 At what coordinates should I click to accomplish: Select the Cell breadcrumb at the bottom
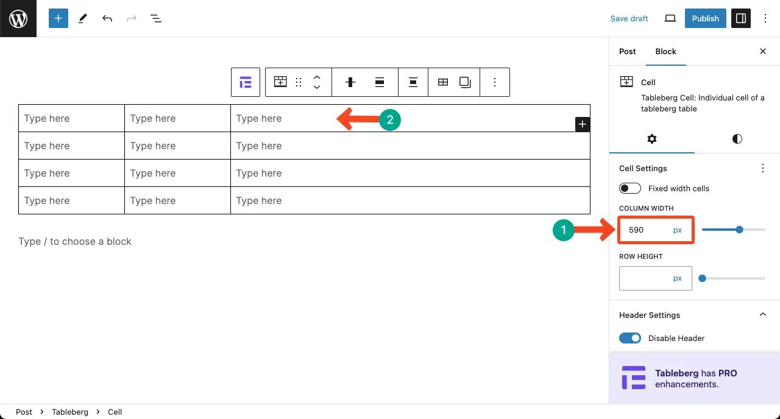point(115,412)
